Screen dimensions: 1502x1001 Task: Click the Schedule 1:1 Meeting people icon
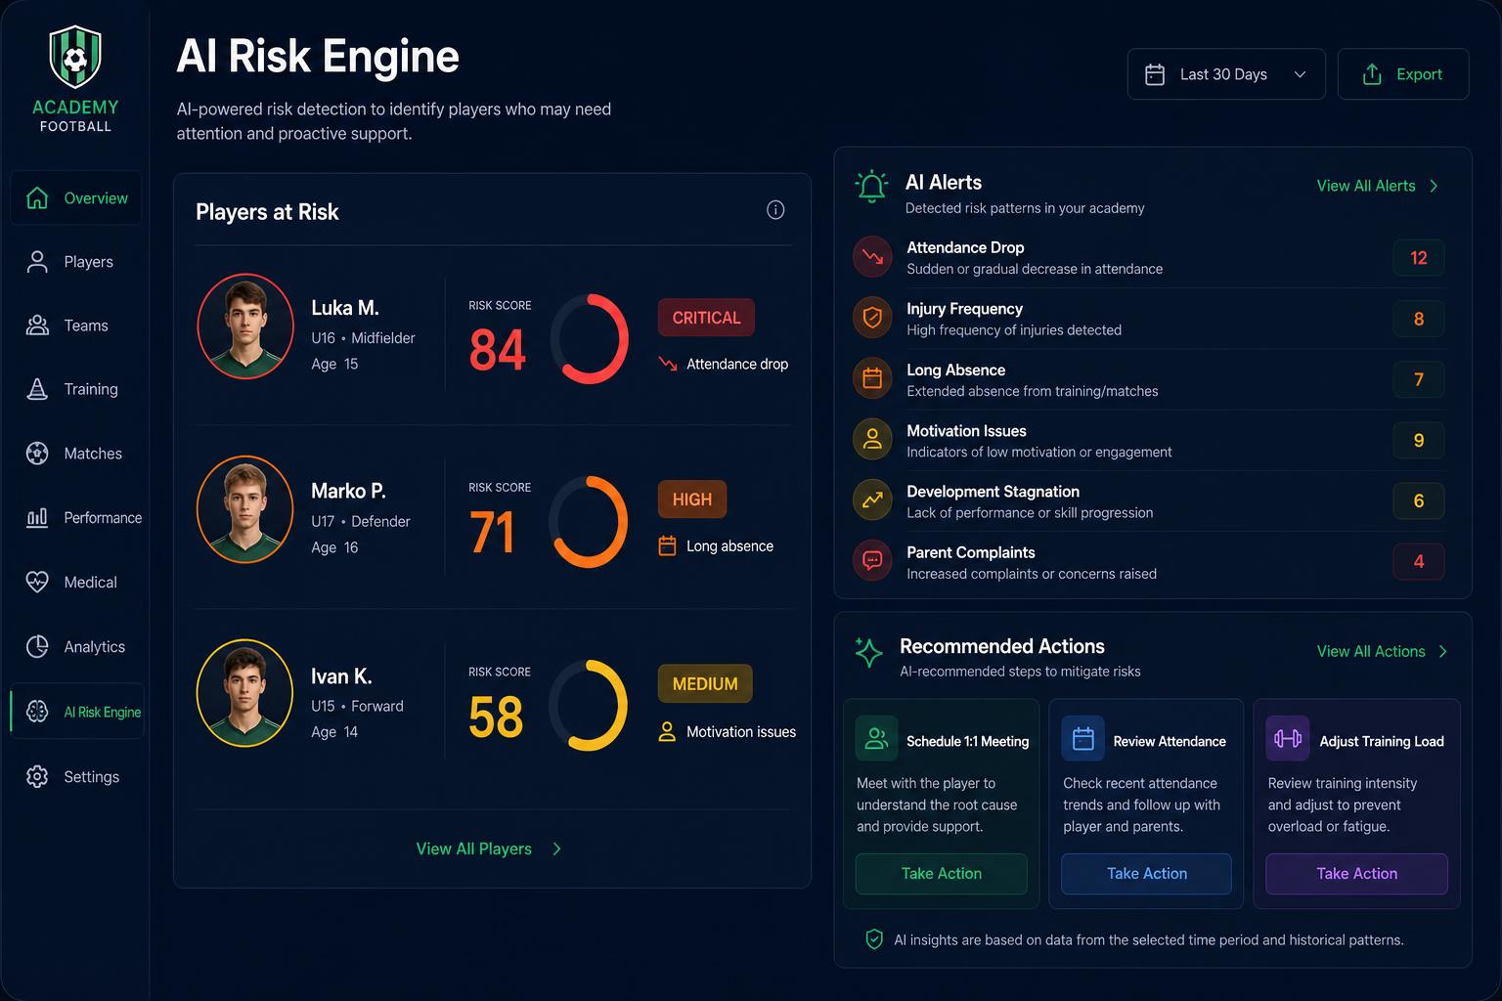(x=876, y=739)
